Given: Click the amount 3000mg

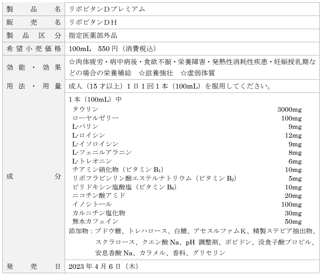Looking at the screenshot, I should (290, 109).
